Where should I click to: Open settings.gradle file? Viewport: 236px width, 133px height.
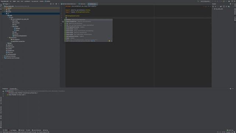[x=11, y=54]
